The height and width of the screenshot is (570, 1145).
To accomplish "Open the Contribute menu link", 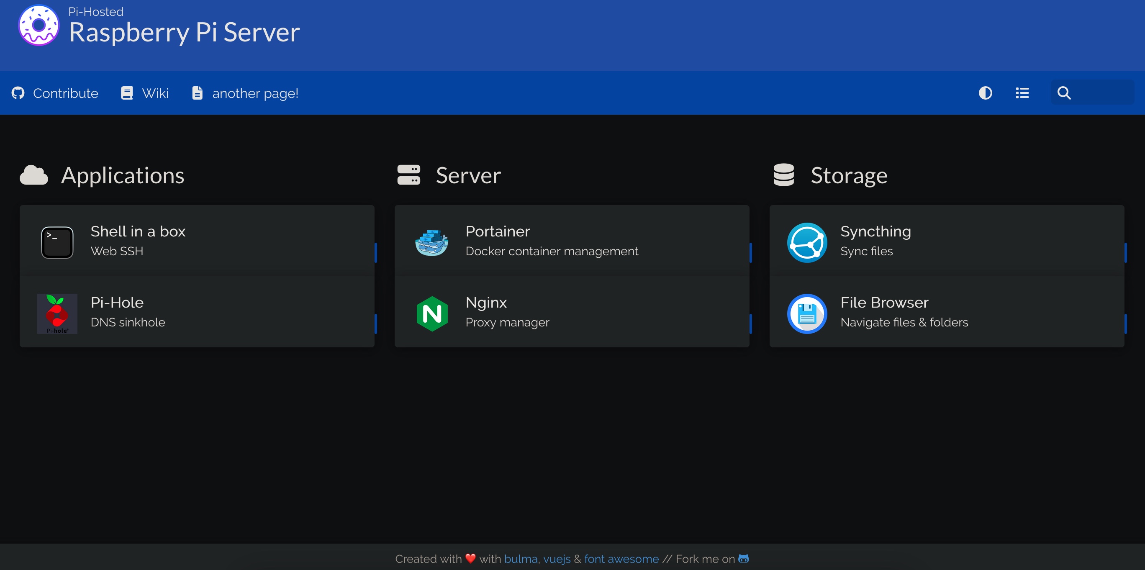I will [x=55, y=93].
